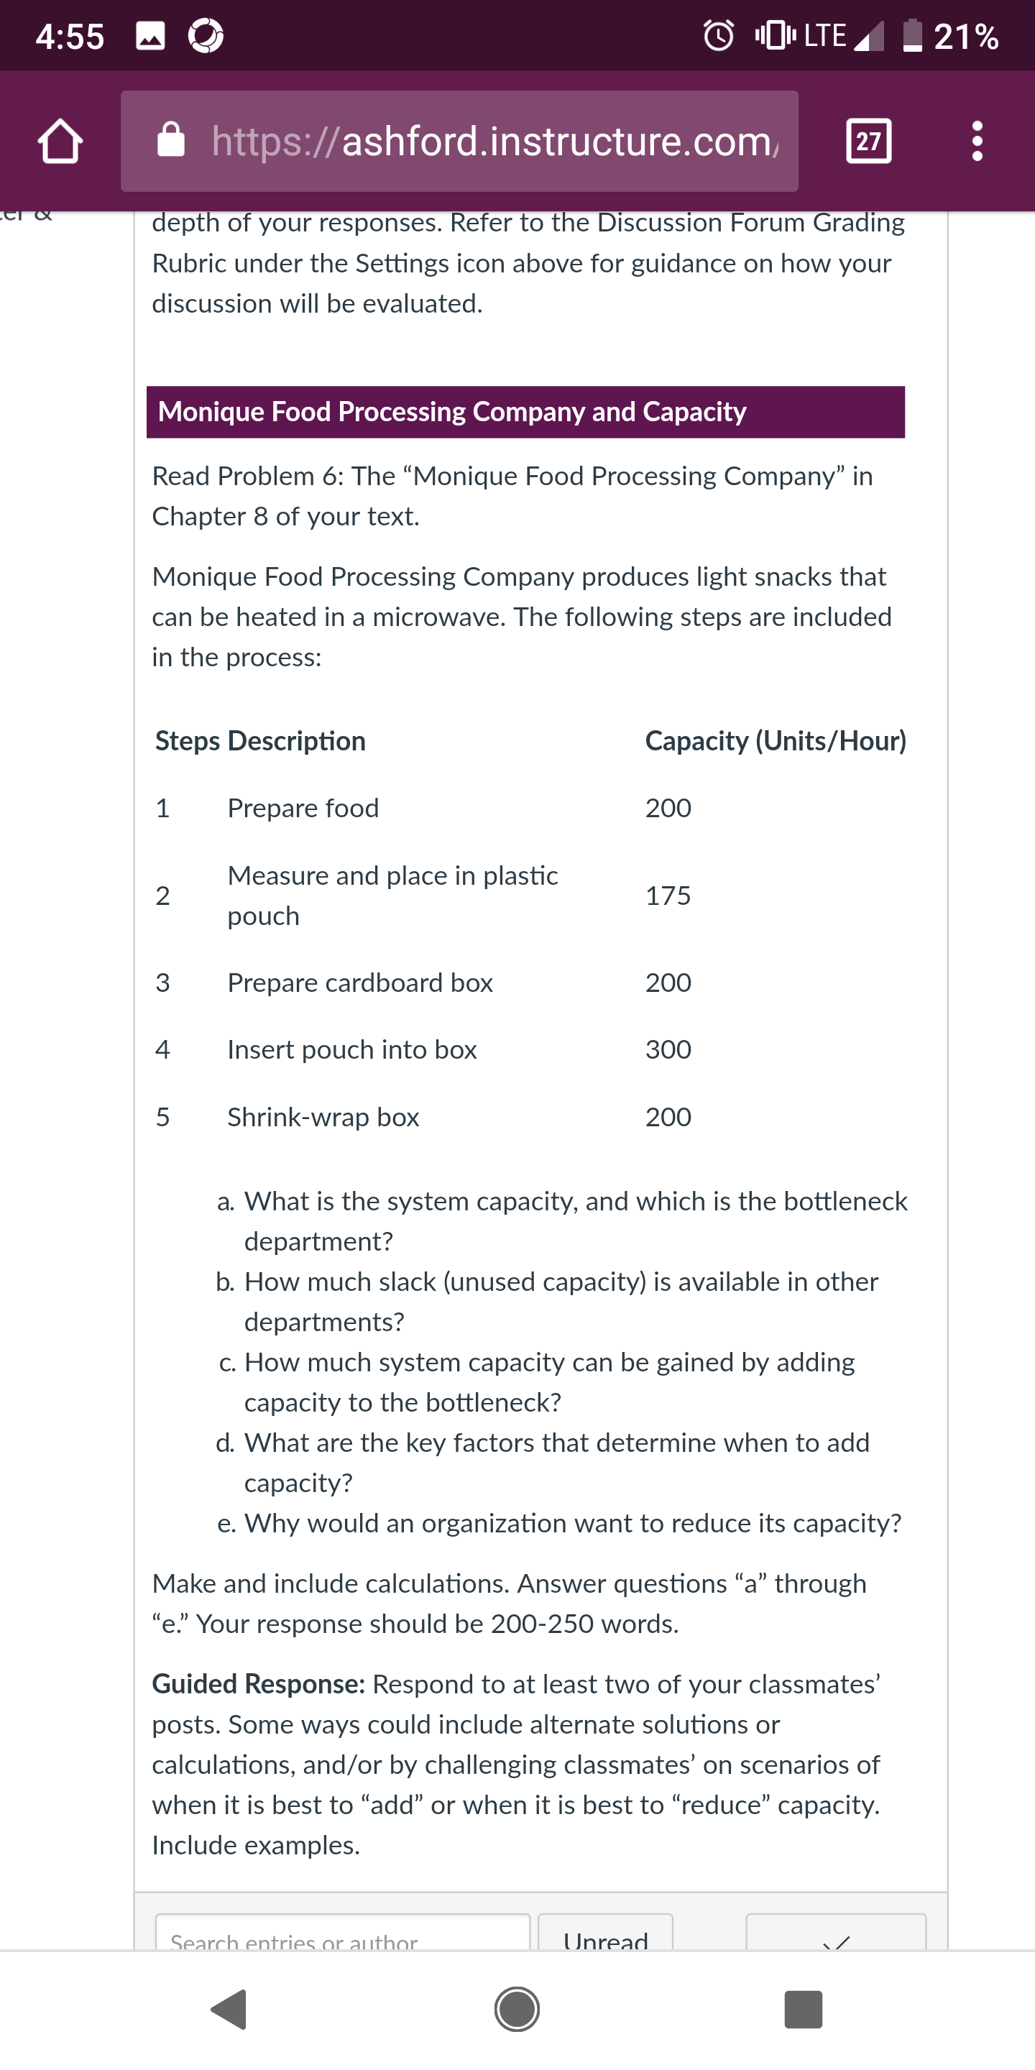Tap the padlock secure site icon
1035x2070 pixels.
tap(170, 140)
